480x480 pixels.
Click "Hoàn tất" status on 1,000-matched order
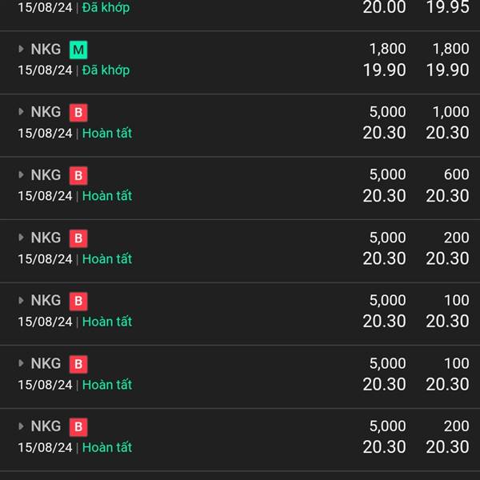tap(107, 134)
